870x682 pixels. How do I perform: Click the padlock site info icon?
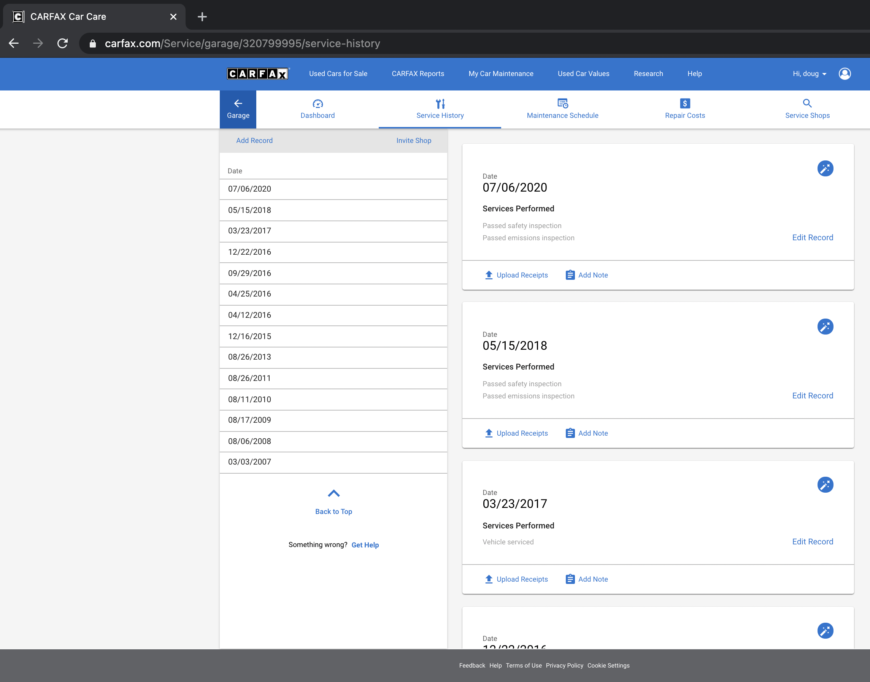coord(93,43)
